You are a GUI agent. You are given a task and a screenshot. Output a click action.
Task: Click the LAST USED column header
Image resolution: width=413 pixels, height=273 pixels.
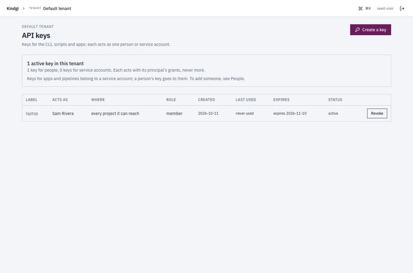click(x=246, y=100)
